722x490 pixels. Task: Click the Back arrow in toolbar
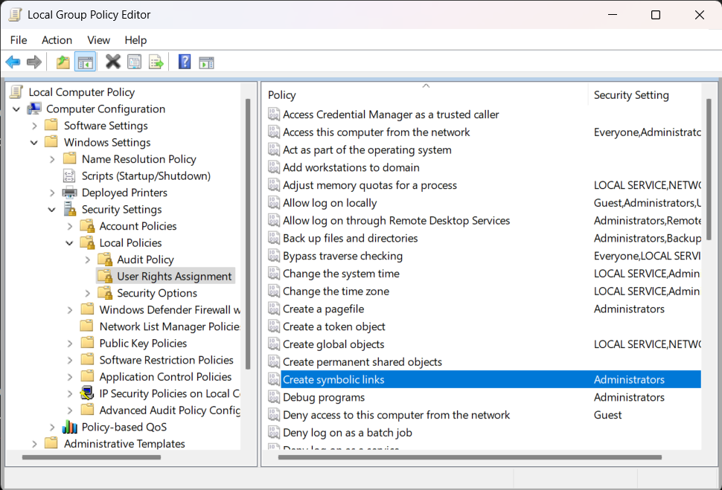click(13, 62)
